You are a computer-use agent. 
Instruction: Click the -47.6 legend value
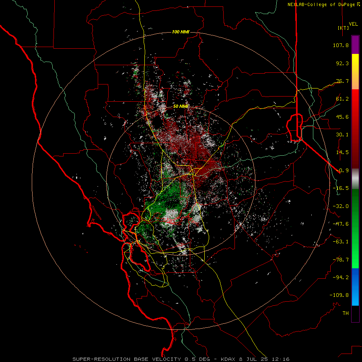point(341,224)
